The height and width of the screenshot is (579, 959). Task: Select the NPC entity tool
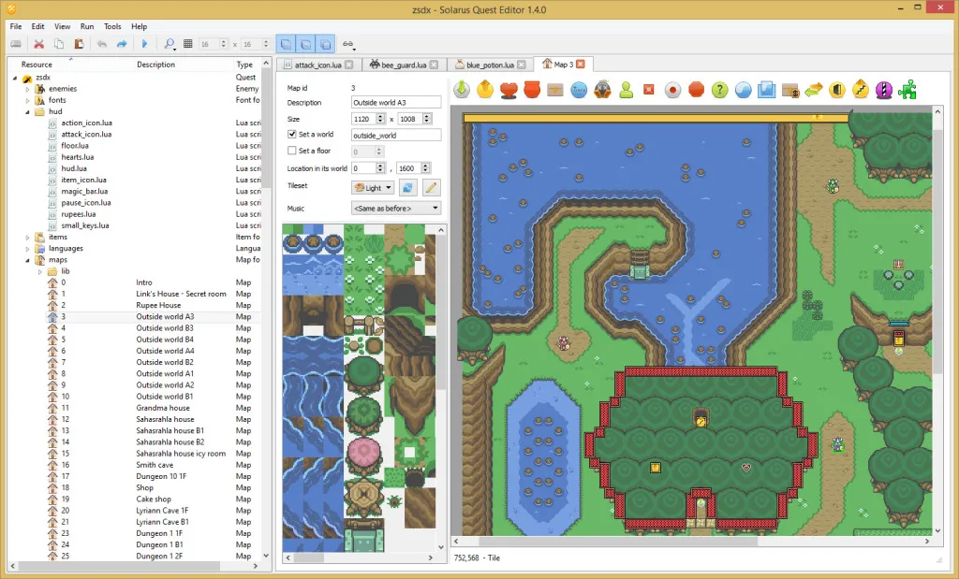[626, 90]
